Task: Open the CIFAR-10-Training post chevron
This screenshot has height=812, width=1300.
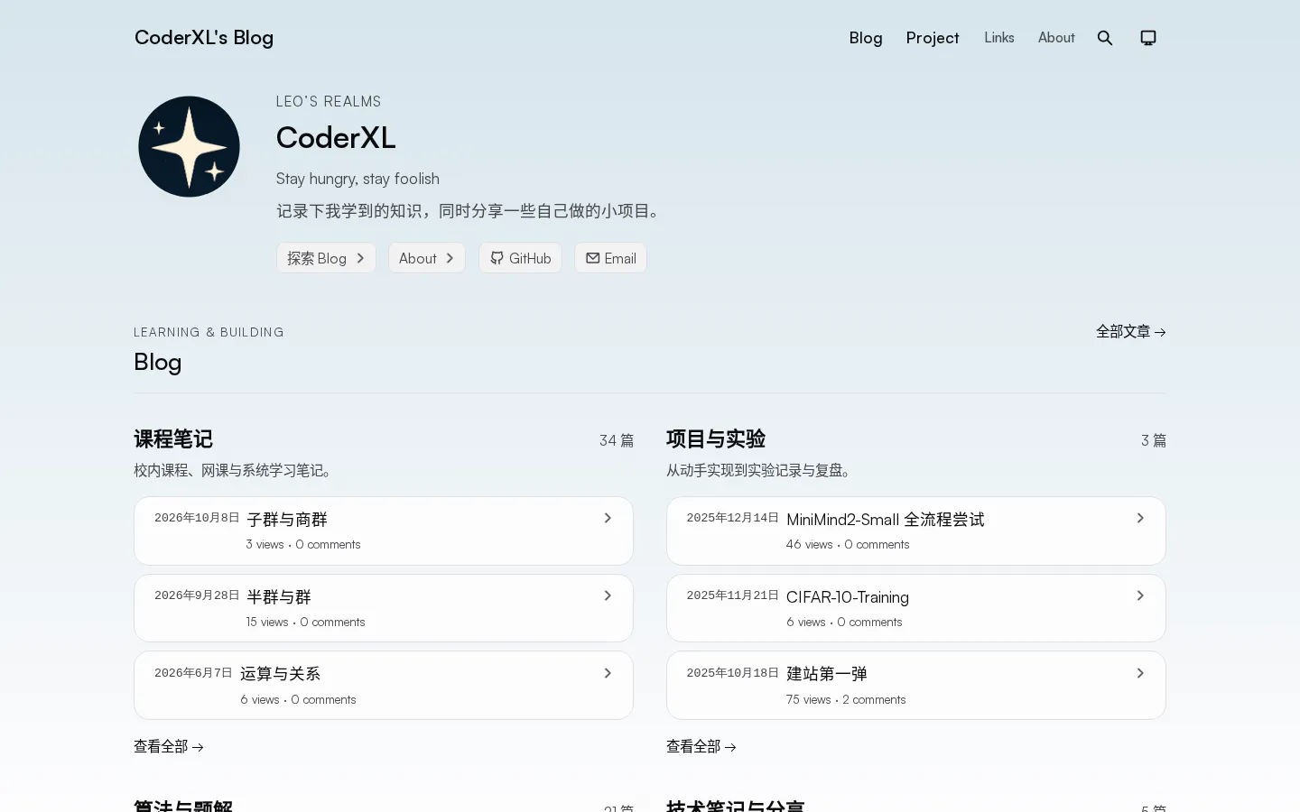Action: (x=1140, y=595)
